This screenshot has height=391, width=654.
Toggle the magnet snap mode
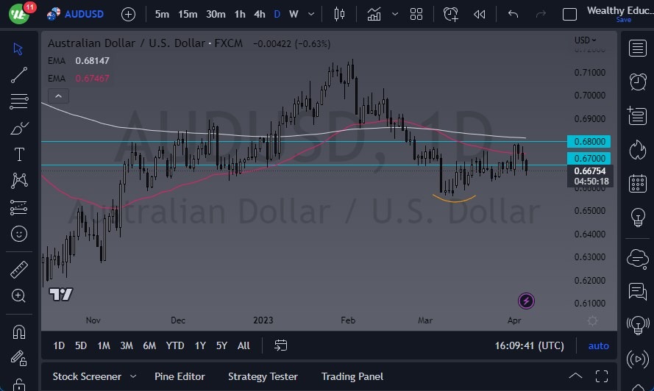(19, 332)
